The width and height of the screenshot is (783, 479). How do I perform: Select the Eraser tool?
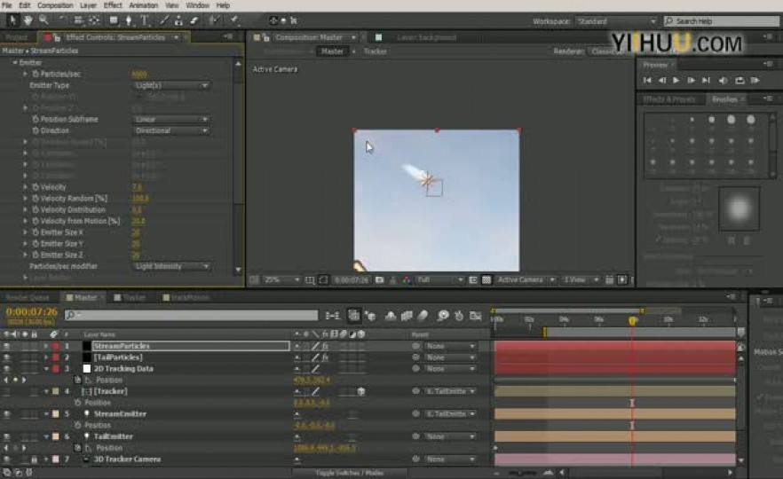pos(194,20)
